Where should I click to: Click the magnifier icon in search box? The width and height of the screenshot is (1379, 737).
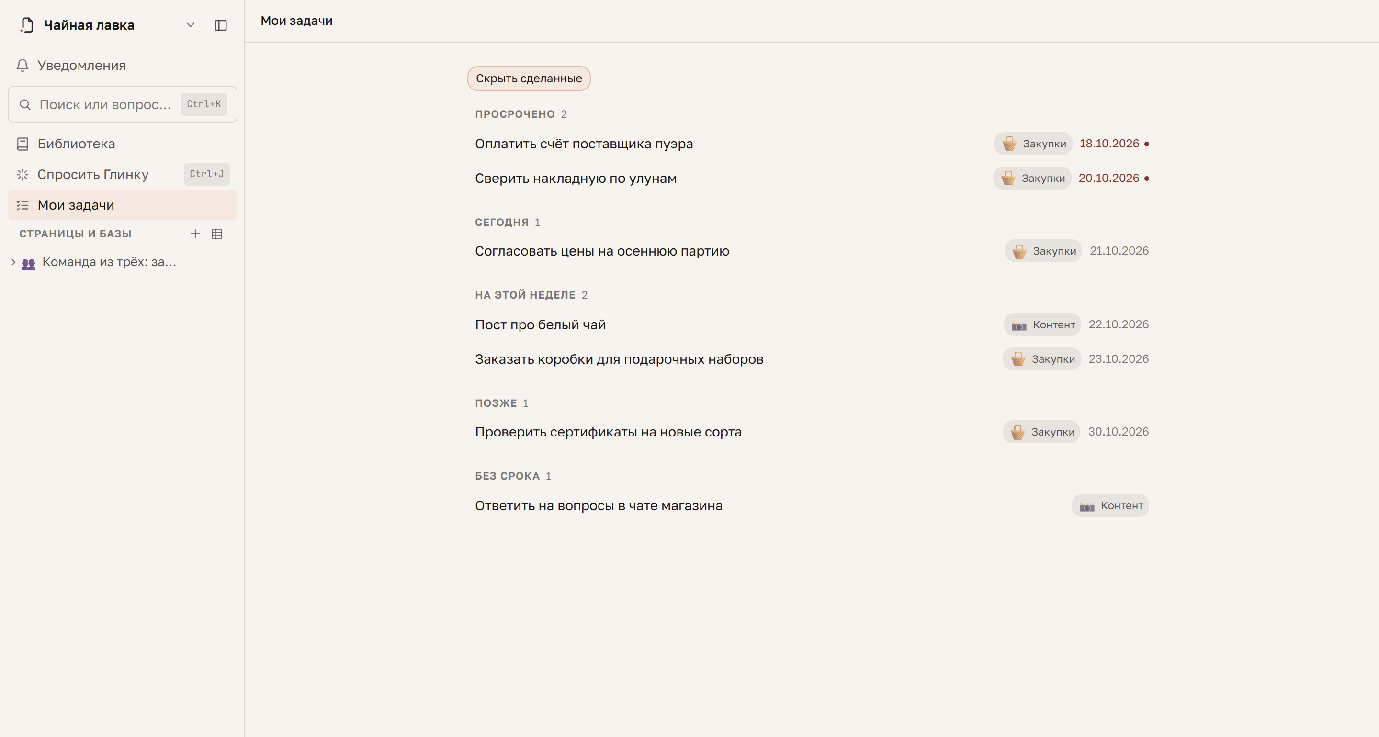24,104
